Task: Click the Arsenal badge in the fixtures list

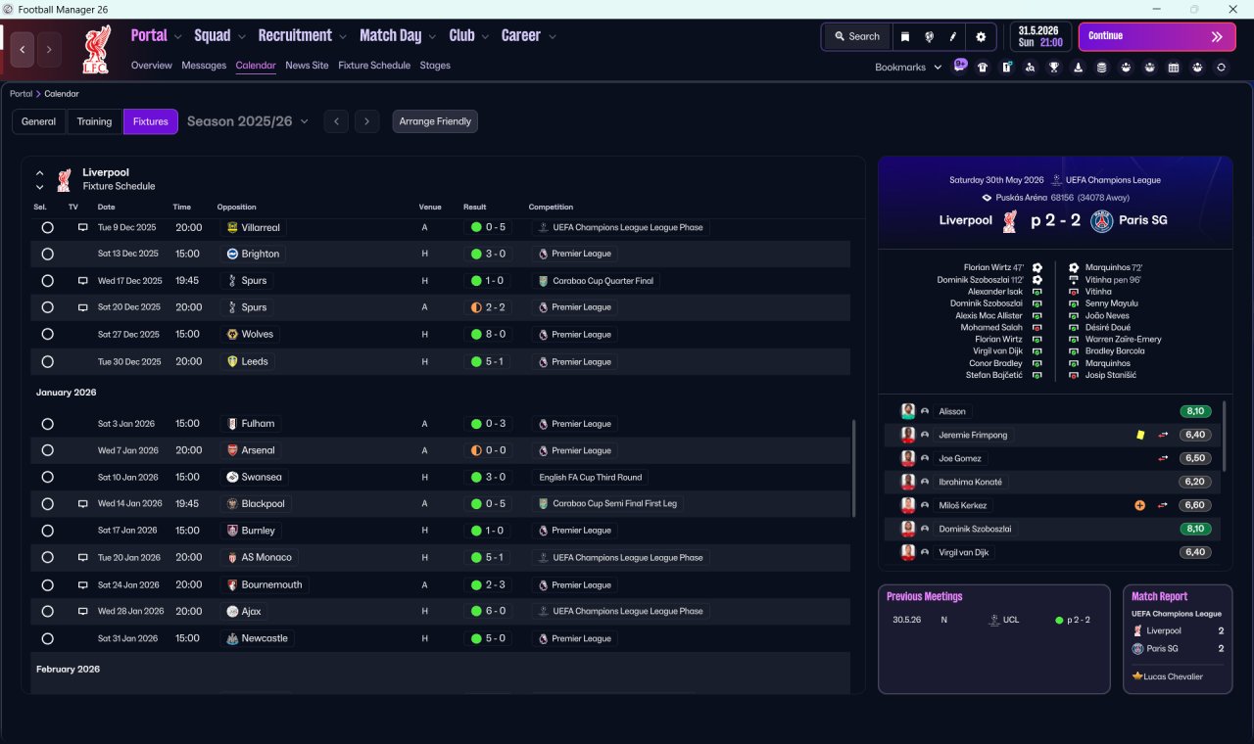Action: [232, 450]
